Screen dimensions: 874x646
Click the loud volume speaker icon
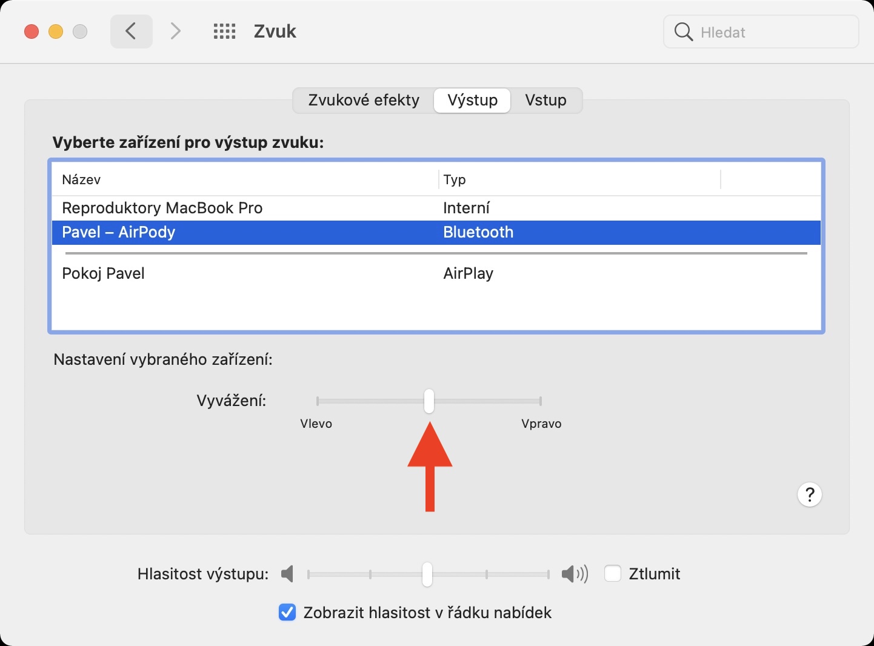click(574, 573)
